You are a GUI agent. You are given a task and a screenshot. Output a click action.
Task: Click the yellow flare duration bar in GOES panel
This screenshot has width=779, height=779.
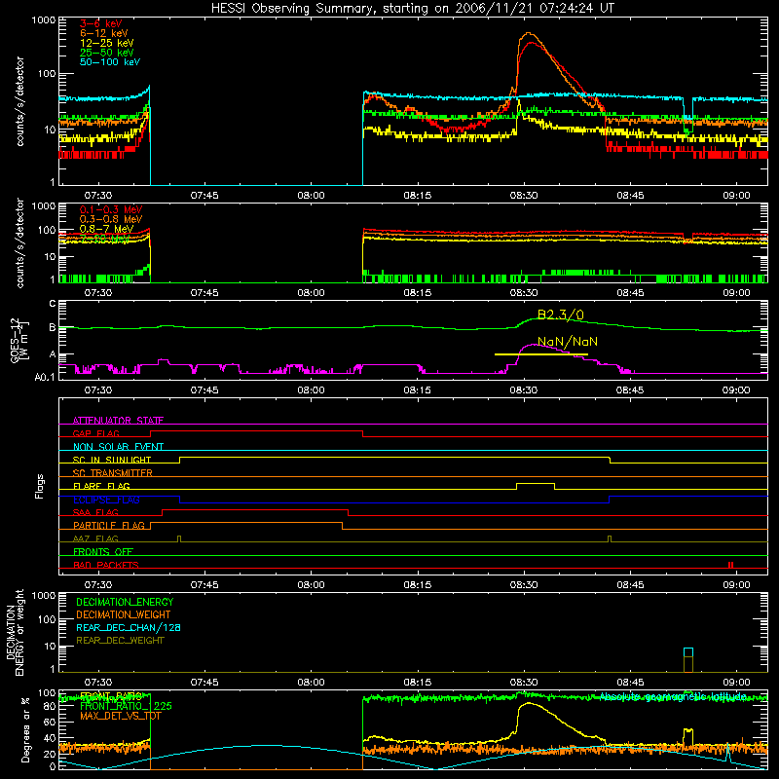click(x=541, y=354)
